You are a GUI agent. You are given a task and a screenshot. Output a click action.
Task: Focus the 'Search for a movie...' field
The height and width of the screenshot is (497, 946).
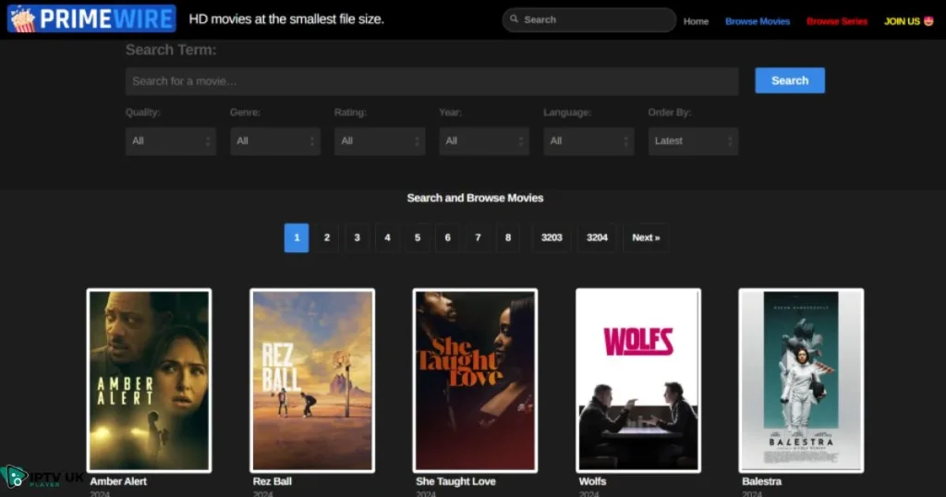[432, 80]
